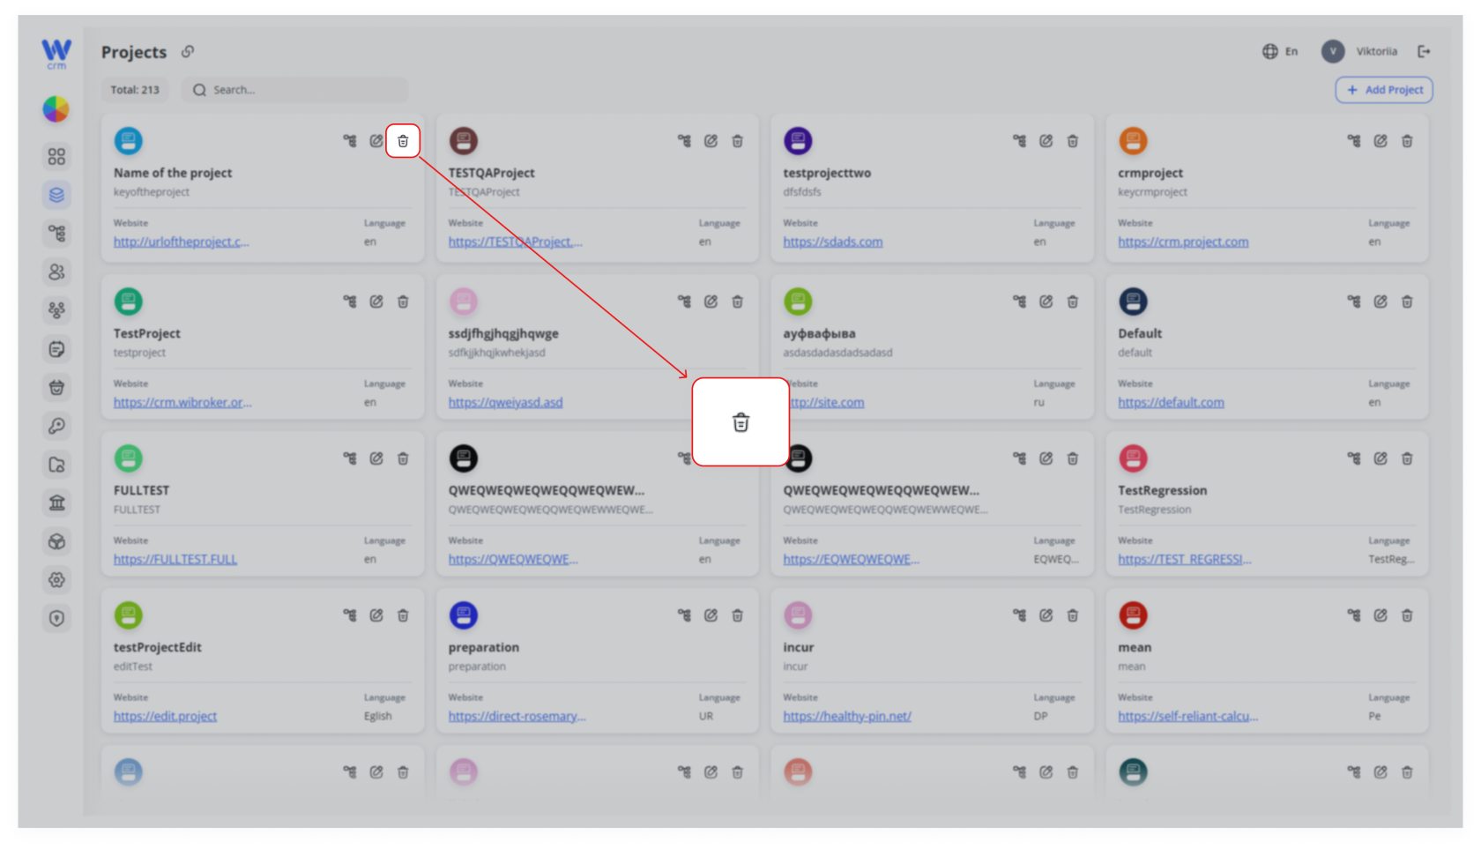
Task: Delete the ssdjfhgjhqgjhqwge project
Action: click(x=738, y=302)
